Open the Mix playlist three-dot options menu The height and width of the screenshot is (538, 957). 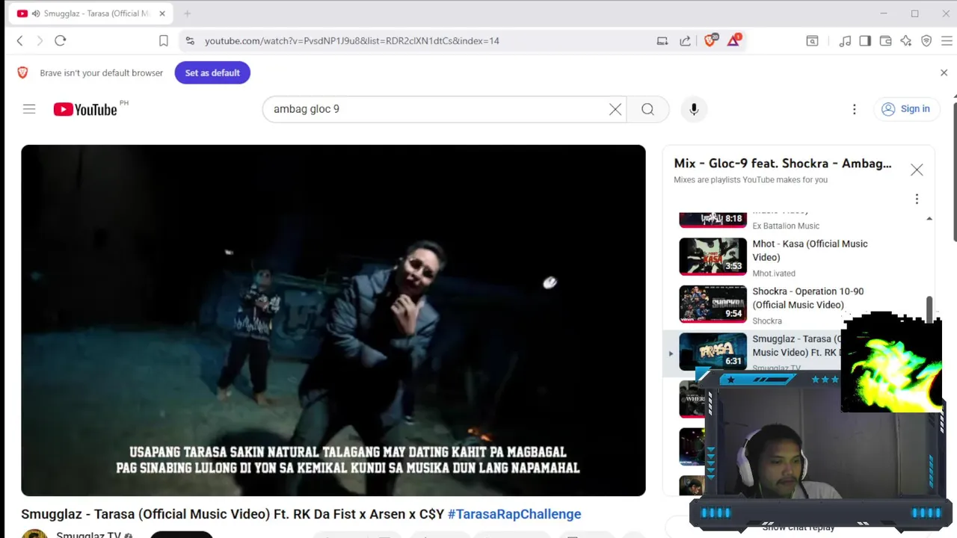coord(917,199)
